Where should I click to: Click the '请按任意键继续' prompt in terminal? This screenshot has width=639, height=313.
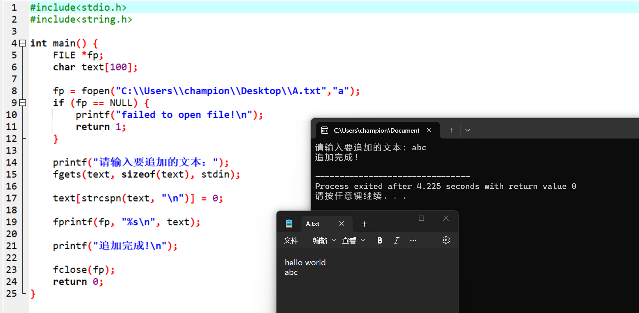tap(360, 196)
